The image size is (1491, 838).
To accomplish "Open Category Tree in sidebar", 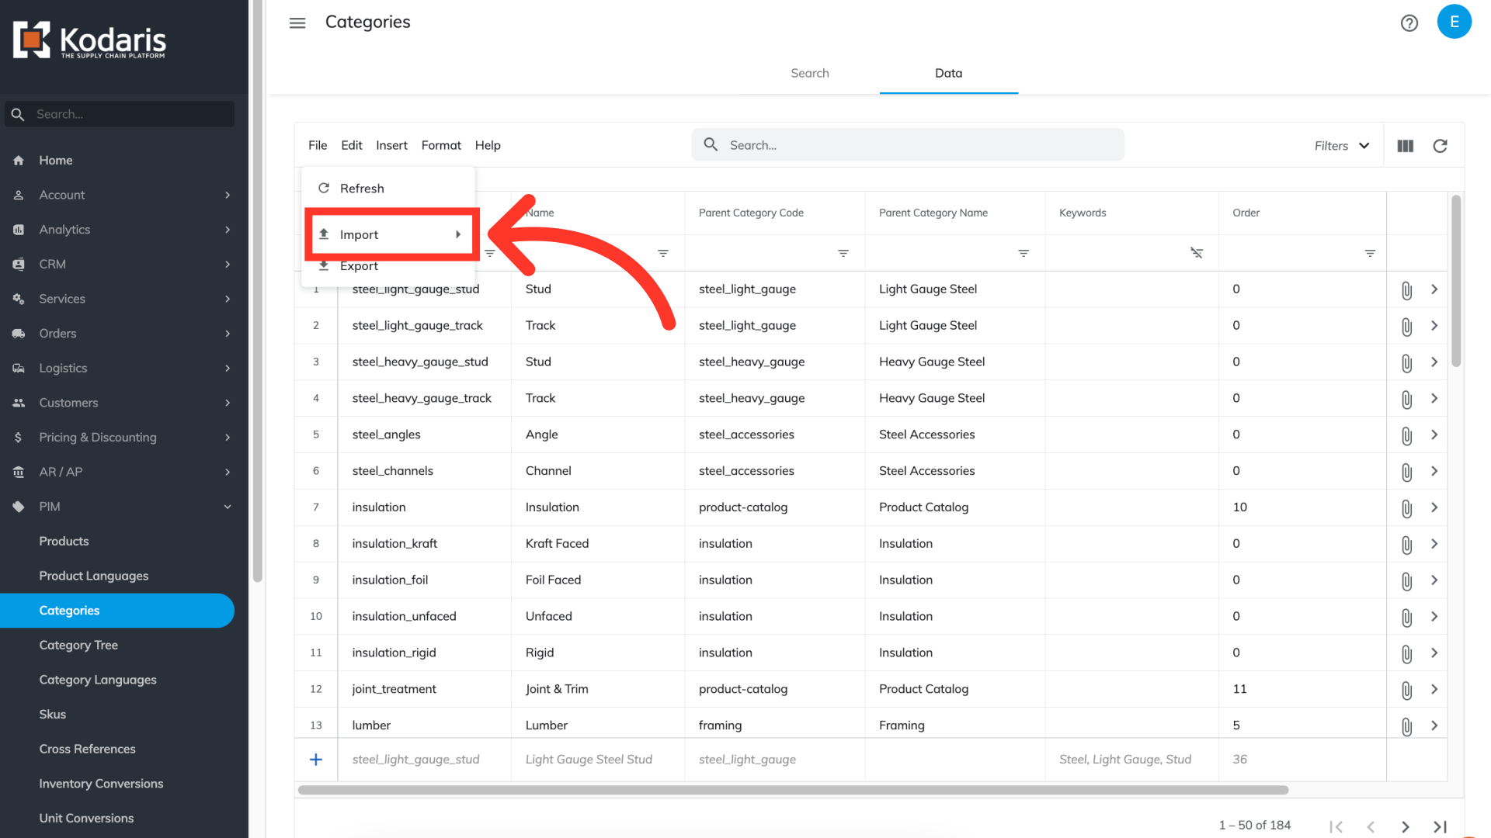I will tap(78, 645).
